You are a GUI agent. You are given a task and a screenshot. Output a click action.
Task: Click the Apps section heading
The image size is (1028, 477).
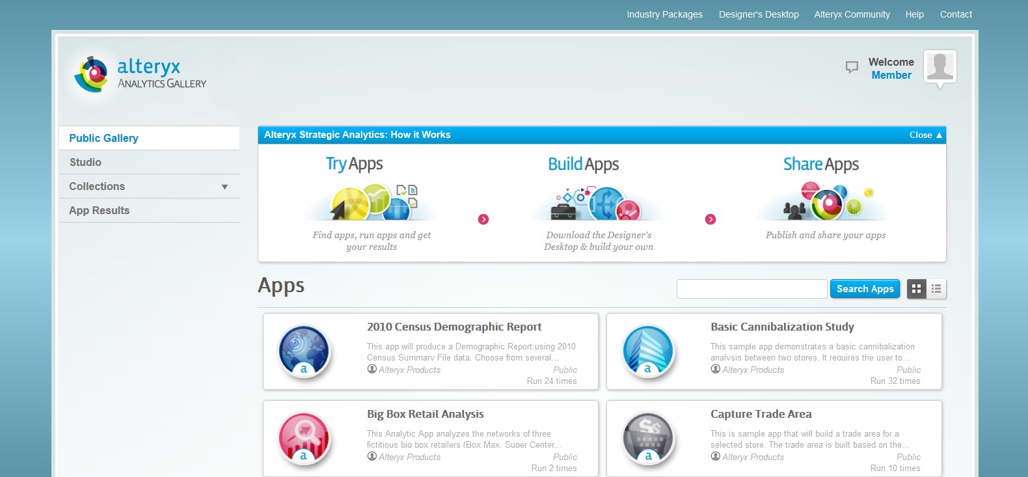pyautogui.click(x=281, y=286)
